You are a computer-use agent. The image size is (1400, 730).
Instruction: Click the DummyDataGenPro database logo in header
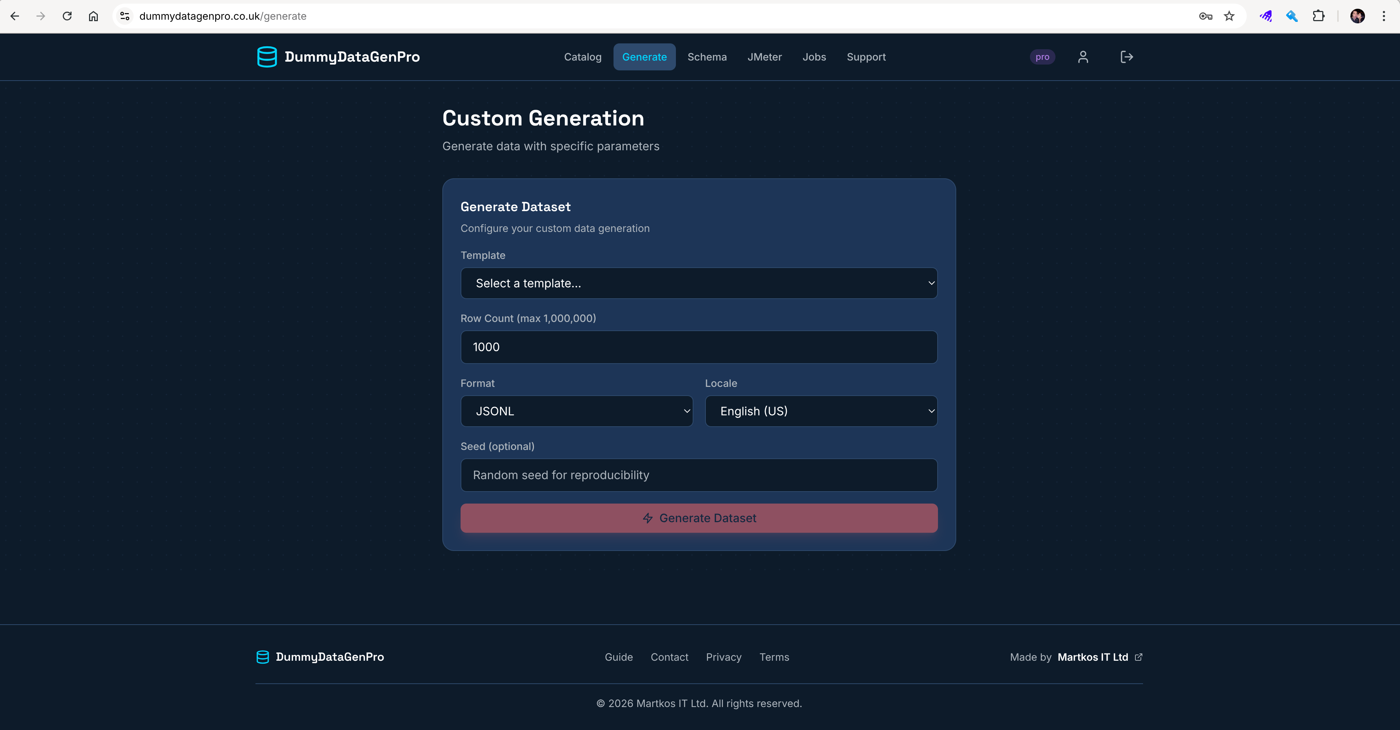pos(268,57)
